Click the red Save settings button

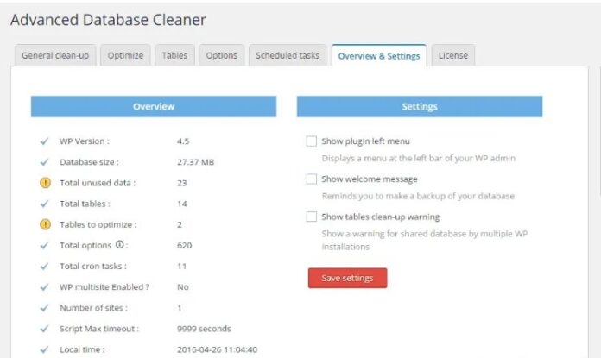point(347,278)
